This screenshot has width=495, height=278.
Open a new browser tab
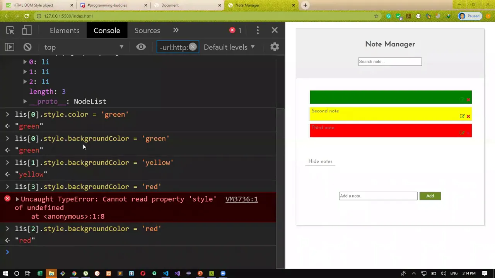point(305,5)
